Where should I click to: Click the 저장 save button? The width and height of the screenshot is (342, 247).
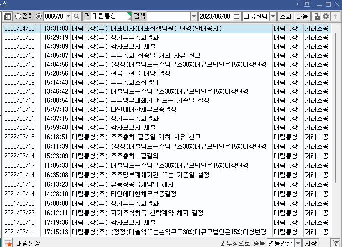click(x=311, y=243)
